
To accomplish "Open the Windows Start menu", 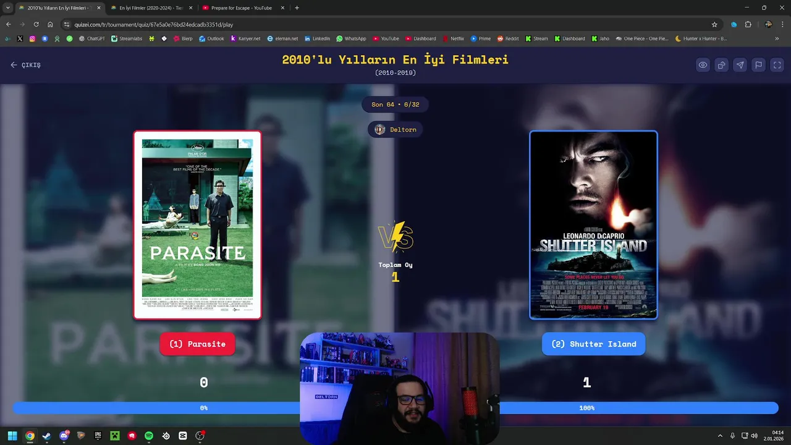I will pyautogui.click(x=12, y=436).
